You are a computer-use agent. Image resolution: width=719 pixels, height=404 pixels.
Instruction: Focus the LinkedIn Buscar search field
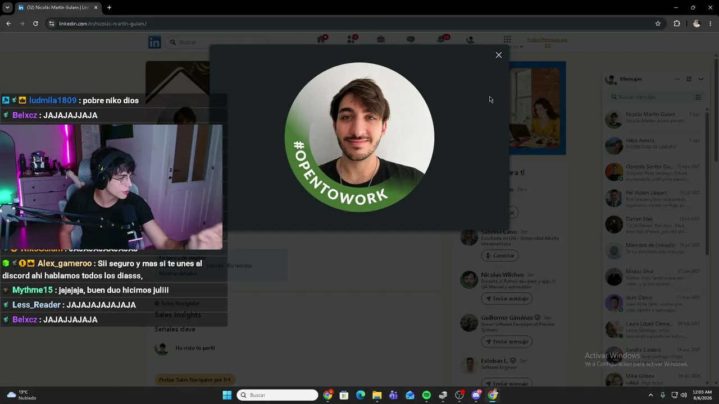point(218,42)
